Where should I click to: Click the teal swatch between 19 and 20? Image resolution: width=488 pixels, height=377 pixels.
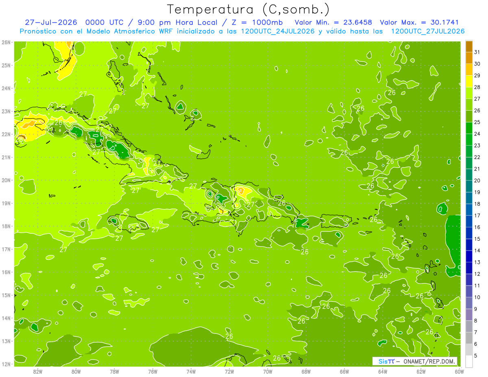coord(469,186)
